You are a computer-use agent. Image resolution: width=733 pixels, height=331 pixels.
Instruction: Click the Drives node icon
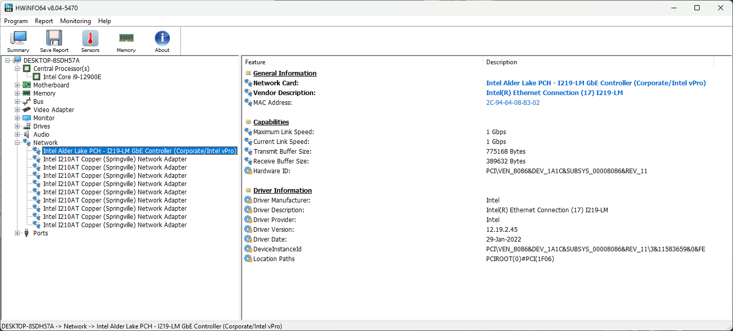pyautogui.click(x=27, y=126)
